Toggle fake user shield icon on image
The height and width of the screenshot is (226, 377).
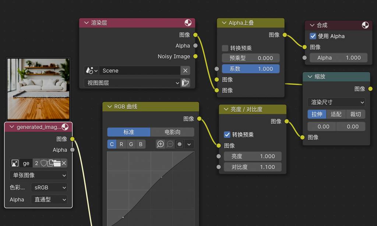pyautogui.click(x=44, y=163)
